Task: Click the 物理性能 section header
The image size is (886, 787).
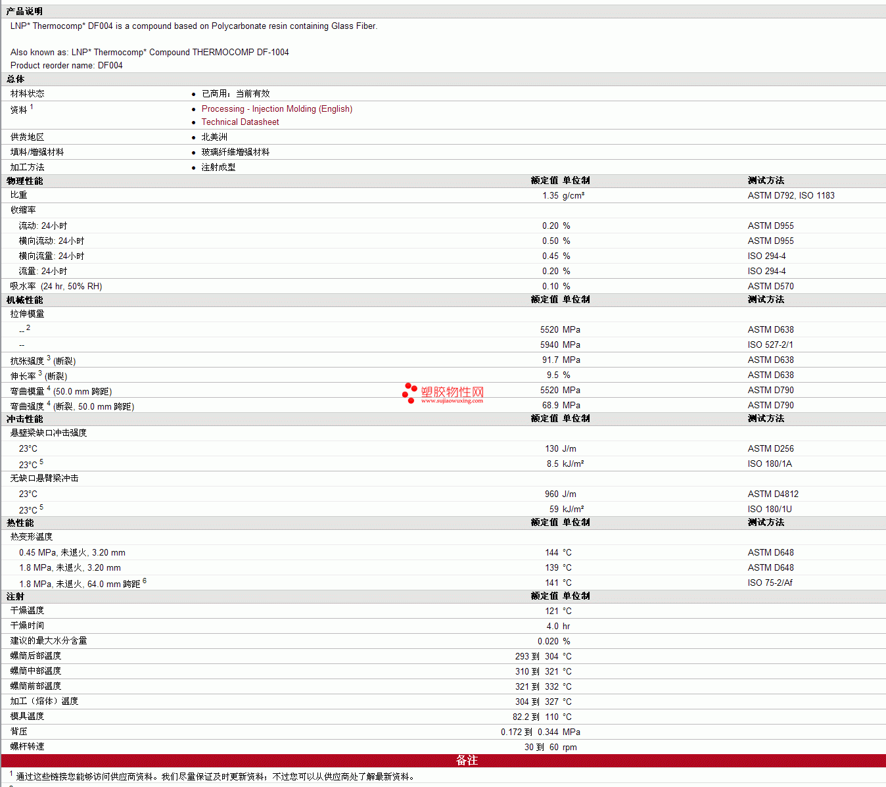Action: pyautogui.click(x=25, y=181)
